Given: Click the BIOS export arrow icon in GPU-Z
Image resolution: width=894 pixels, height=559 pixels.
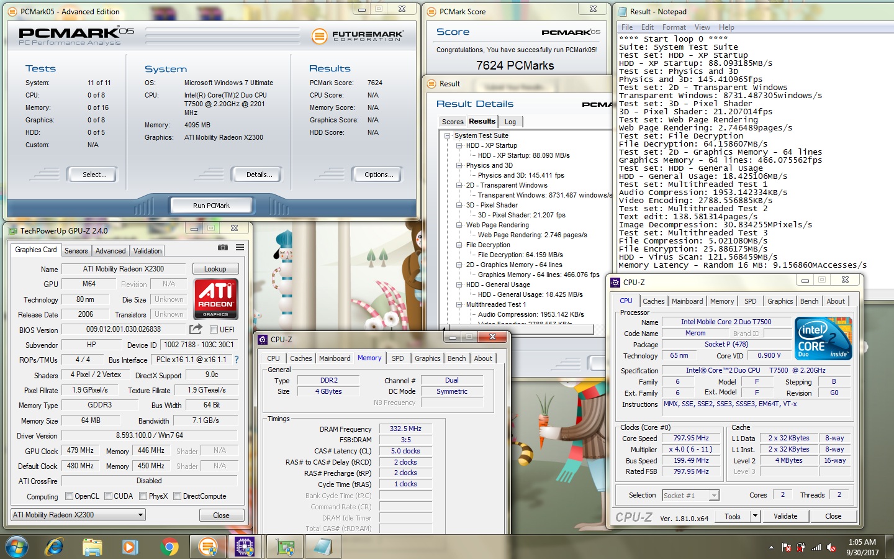Looking at the screenshot, I should (196, 329).
